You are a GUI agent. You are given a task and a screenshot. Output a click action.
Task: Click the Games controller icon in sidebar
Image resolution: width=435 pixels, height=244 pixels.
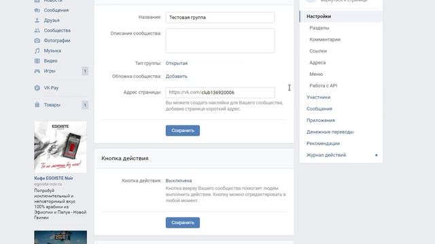click(x=37, y=71)
